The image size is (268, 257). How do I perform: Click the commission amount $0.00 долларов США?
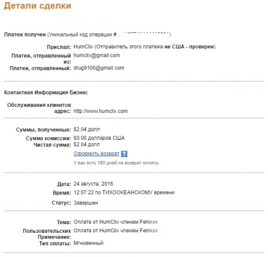point(99,138)
